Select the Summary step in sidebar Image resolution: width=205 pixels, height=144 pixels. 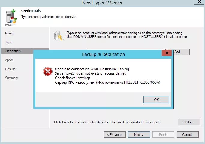(11, 78)
